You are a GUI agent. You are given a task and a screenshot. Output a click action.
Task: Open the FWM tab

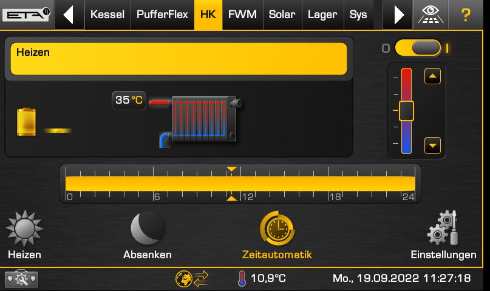[242, 15]
